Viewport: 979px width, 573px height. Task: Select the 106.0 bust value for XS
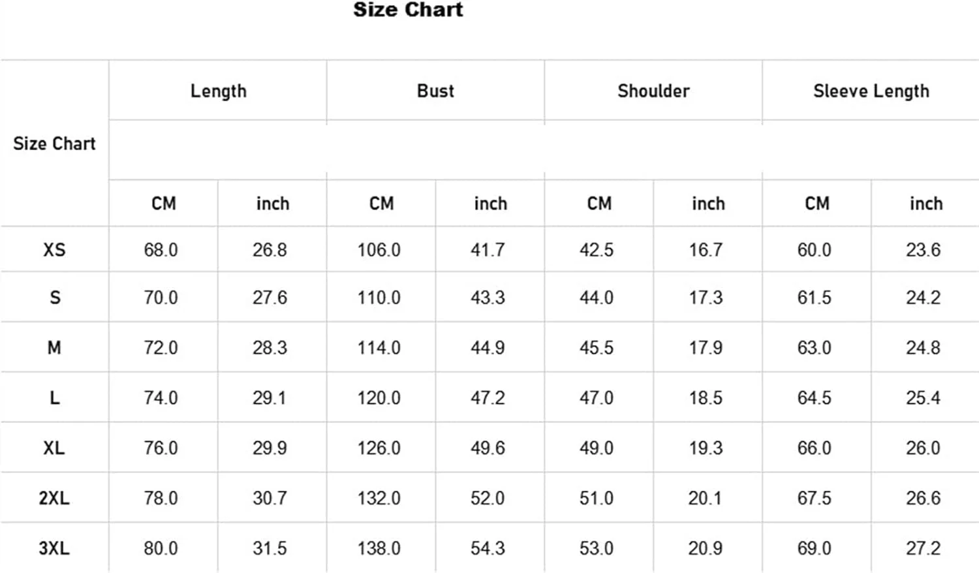tap(379, 250)
